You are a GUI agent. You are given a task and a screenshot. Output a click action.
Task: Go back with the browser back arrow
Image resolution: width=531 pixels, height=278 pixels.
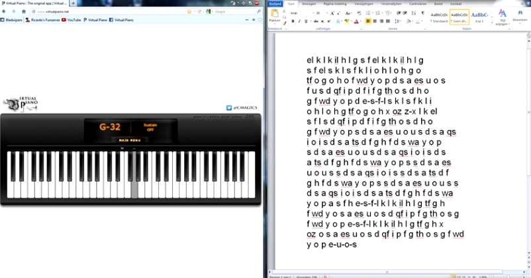4,11
